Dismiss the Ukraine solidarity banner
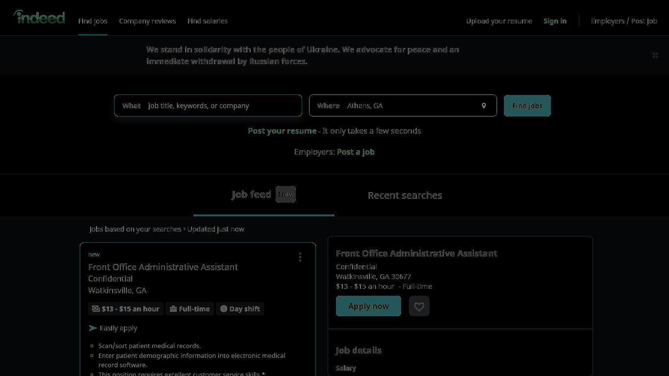669x376 pixels. click(x=655, y=55)
